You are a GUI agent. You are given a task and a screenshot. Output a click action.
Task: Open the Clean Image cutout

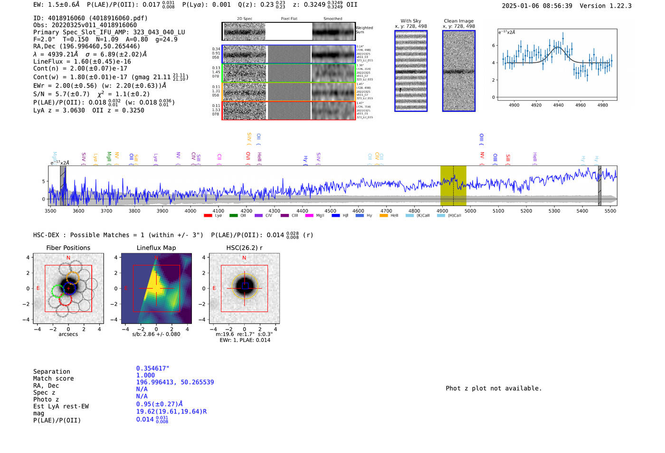(459, 71)
